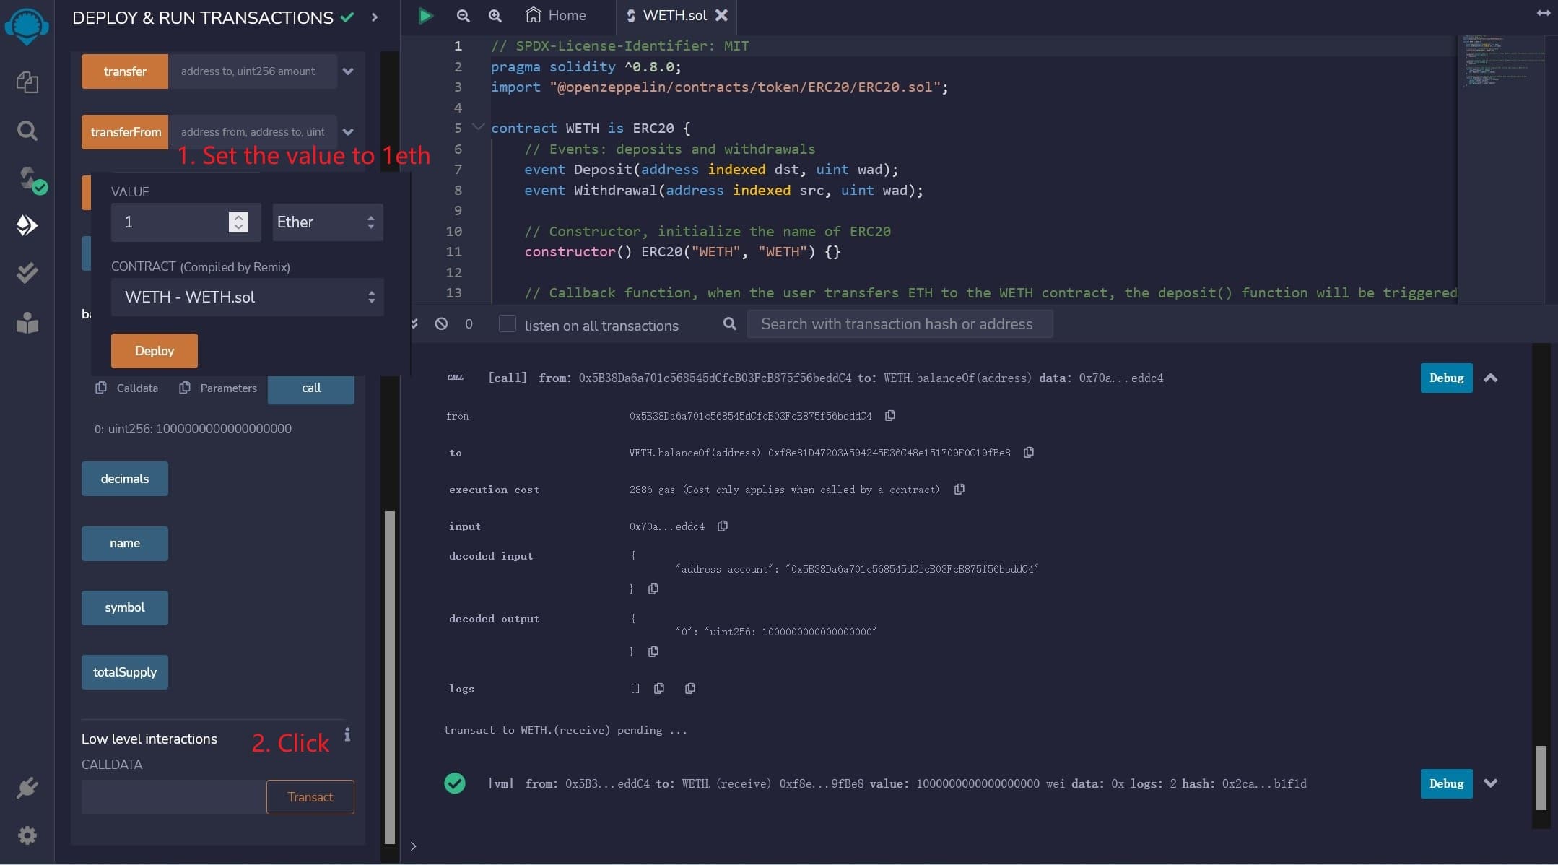
Task: Open the WETH - WETH.sol contract dropdown
Action: [247, 297]
